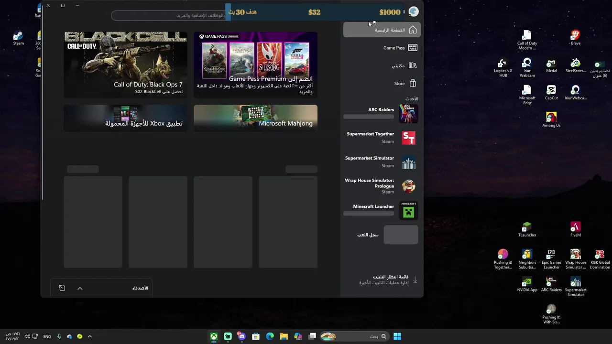Open Join Game Pass Premium banner

tap(255, 65)
